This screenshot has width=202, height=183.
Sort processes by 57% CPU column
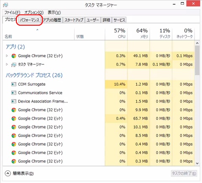[x=116, y=34]
